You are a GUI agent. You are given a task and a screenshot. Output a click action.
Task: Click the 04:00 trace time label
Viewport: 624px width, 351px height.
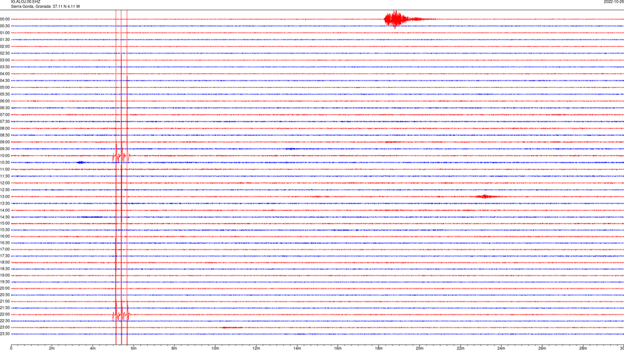coord(5,73)
